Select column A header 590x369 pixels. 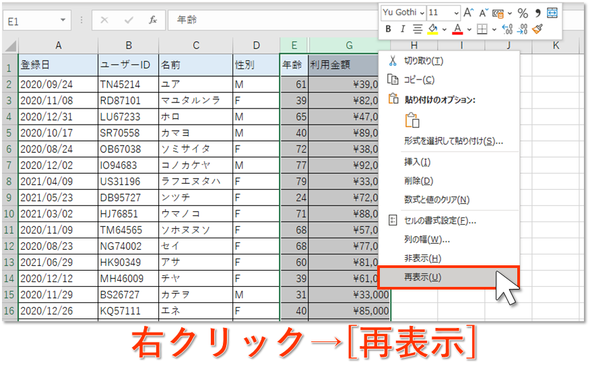(x=59, y=46)
